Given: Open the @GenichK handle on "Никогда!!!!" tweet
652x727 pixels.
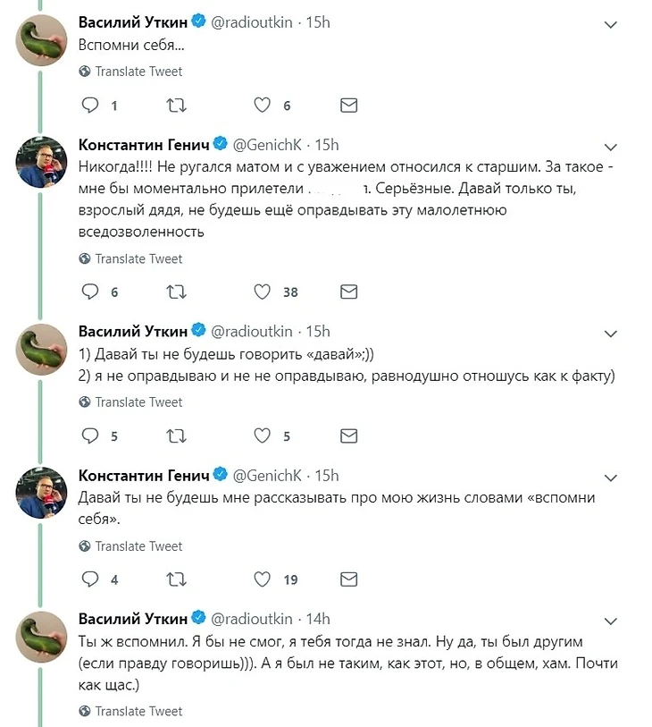Looking at the screenshot, I should 267,145.
